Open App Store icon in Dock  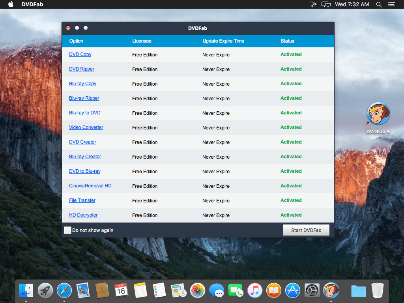(293, 290)
